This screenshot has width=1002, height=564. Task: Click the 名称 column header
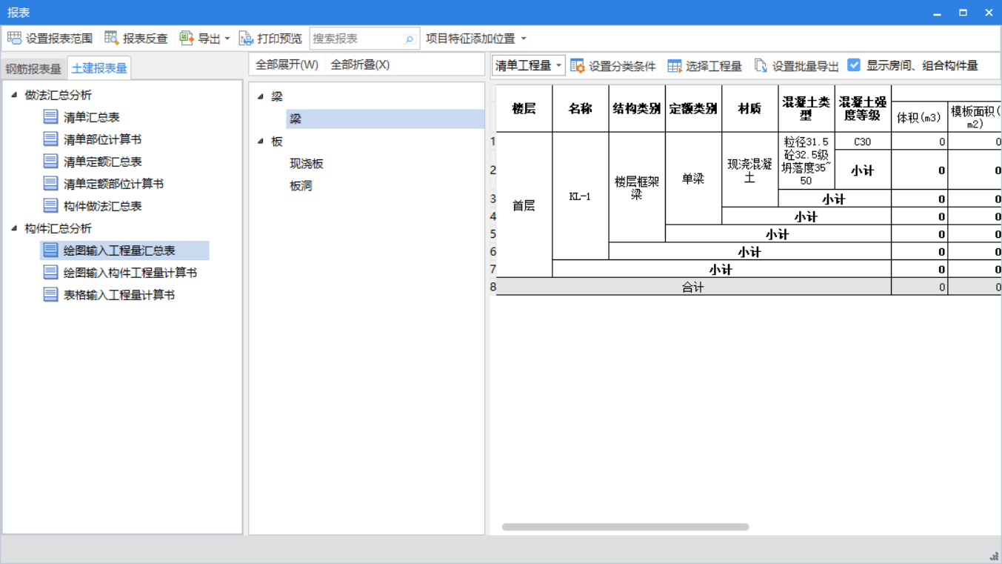pyautogui.click(x=581, y=109)
